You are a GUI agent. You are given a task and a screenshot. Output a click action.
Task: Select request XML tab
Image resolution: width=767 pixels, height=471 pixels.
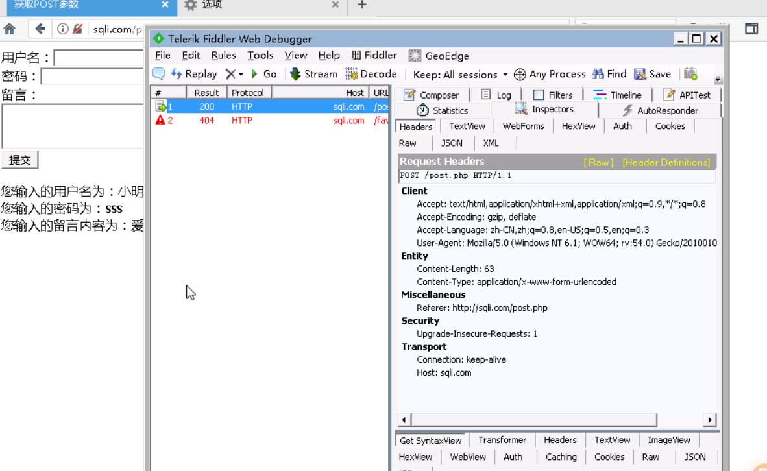click(491, 143)
